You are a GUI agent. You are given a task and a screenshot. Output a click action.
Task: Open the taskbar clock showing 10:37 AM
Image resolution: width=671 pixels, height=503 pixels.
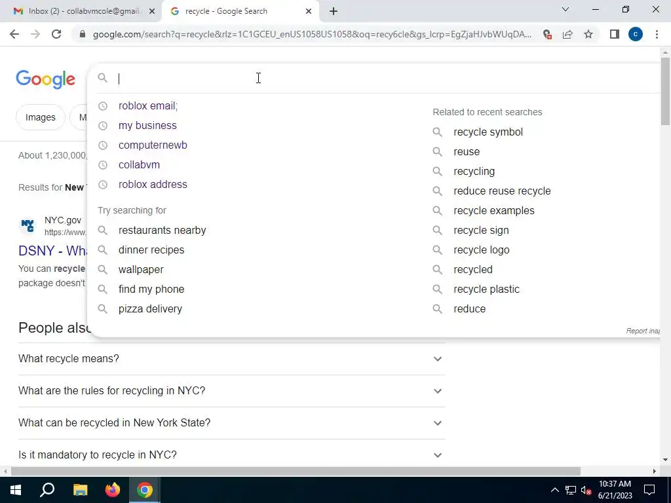[x=615, y=490]
